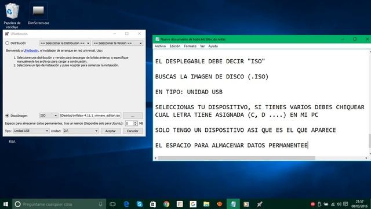Click Notepad's horizontal scrollbar right arrow
This screenshot has width=371, height=209.
point(366,158)
